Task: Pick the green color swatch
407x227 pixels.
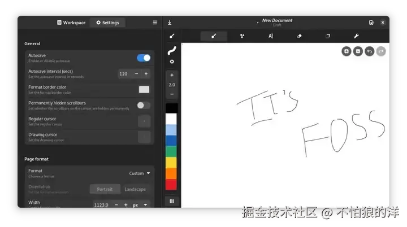Action: (x=171, y=151)
